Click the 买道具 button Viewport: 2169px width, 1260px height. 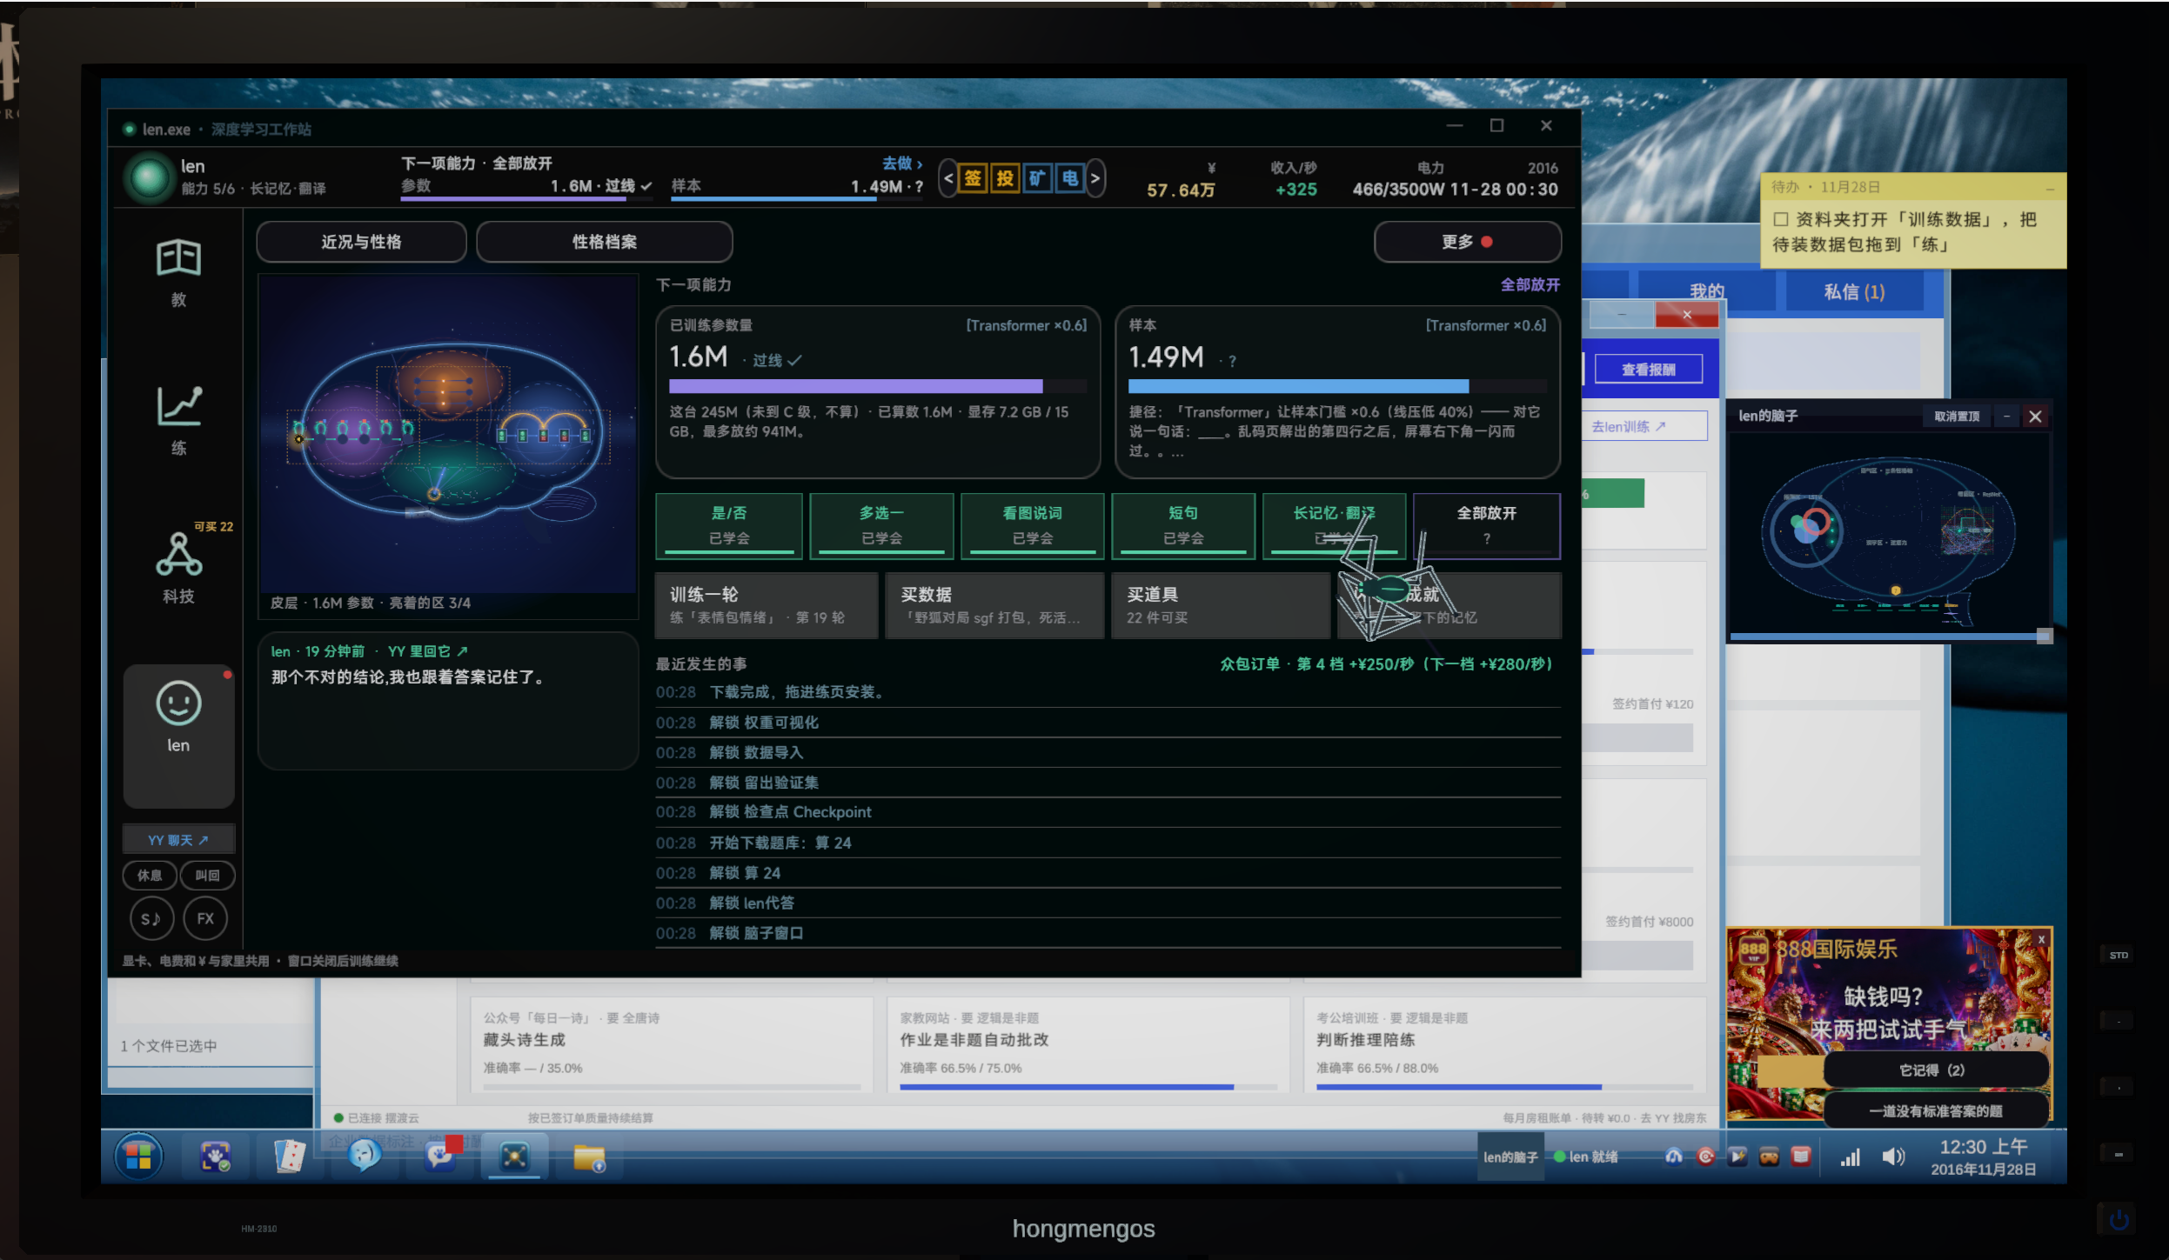(1221, 605)
